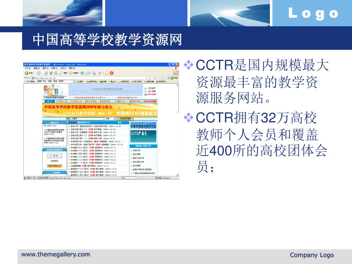
Task: Open the 全部 category dropdown in site search
Action: (115, 119)
